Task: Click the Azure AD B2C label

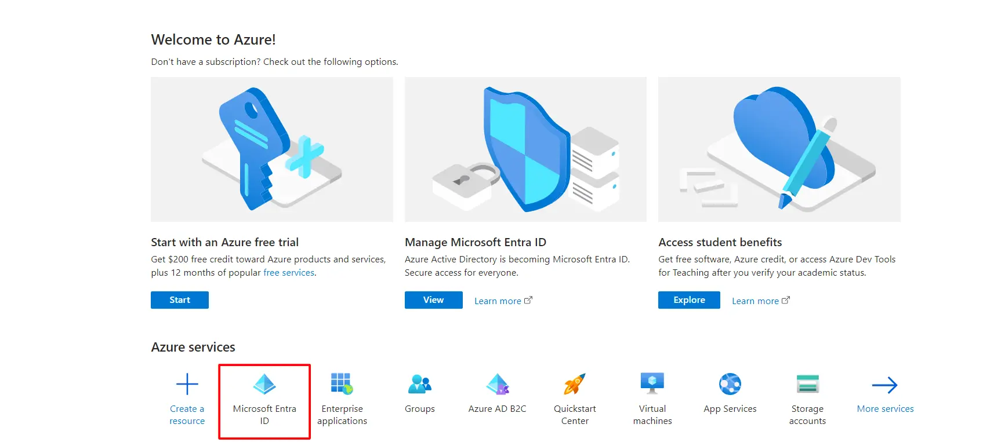Action: 498,409
